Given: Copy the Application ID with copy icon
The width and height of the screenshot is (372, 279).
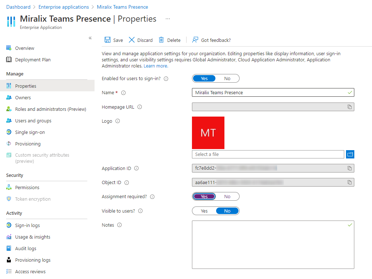Looking at the screenshot, I should [350, 168].
